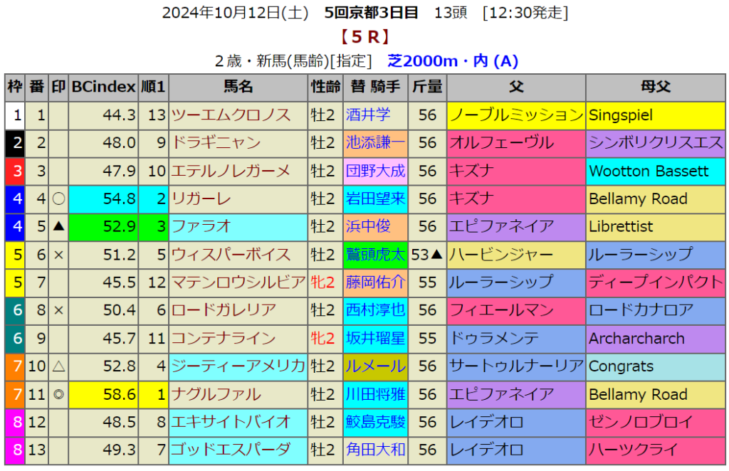Image resolution: width=729 pixels, height=471 pixels.
Task: Click the 母父 column header
Action: pyautogui.click(x=655, y=88)
